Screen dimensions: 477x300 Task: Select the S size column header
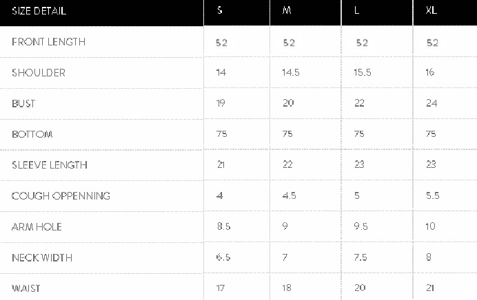tap(236, 13)
